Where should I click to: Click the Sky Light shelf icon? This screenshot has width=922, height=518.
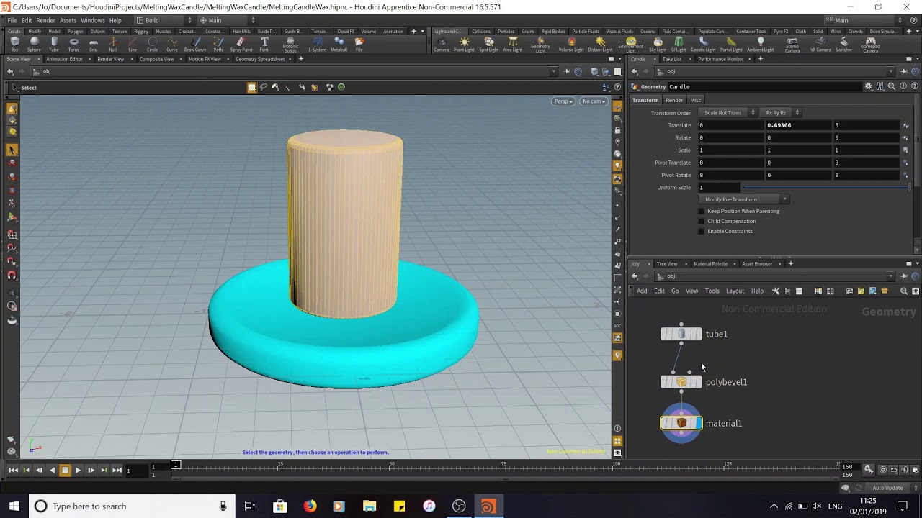point(658,45)
